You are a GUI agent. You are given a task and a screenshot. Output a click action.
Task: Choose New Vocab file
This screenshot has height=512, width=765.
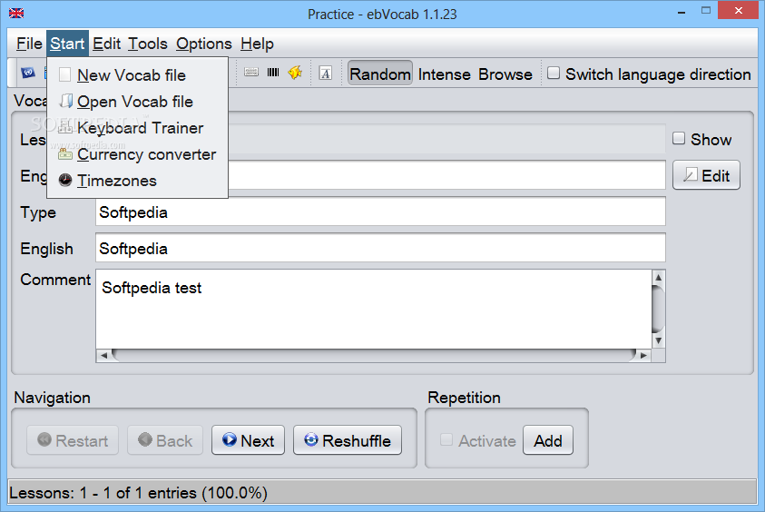tap(137, 75)
